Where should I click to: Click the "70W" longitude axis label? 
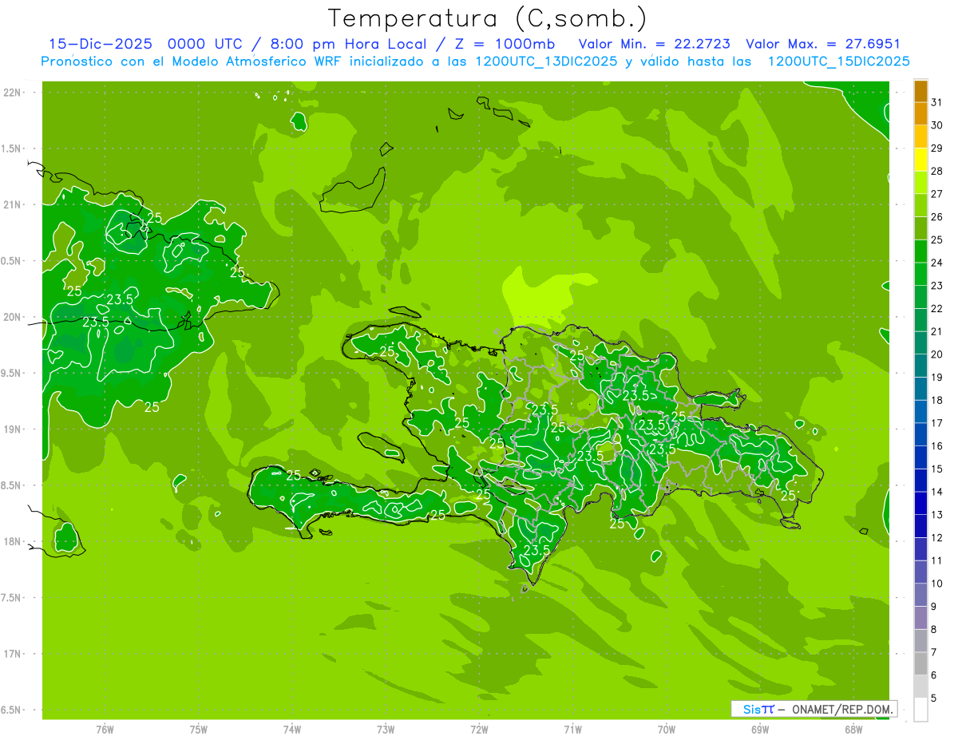pyautogui.click(x=666, y=730)
